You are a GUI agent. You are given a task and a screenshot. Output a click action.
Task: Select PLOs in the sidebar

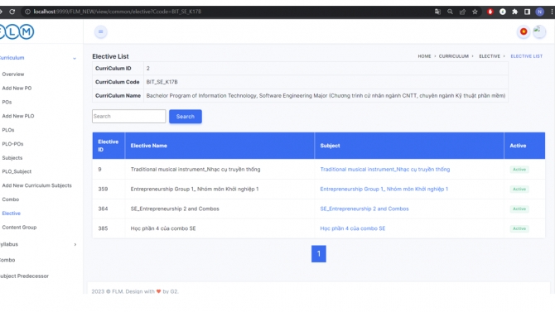pos(8,130)
